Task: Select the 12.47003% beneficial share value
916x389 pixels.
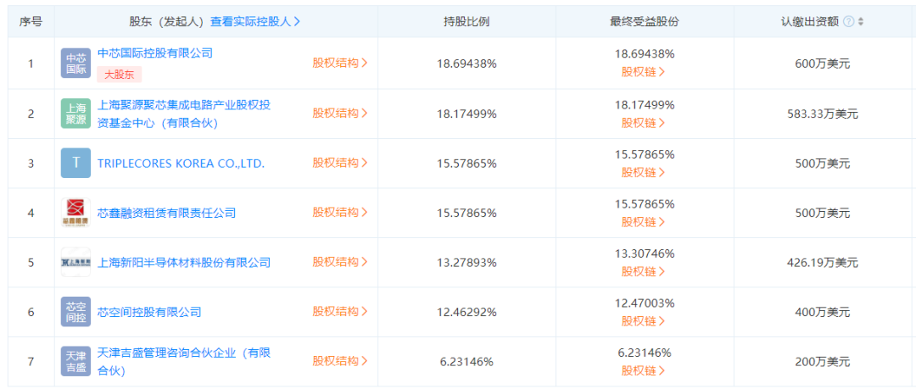Action: [x=645, y=303]
